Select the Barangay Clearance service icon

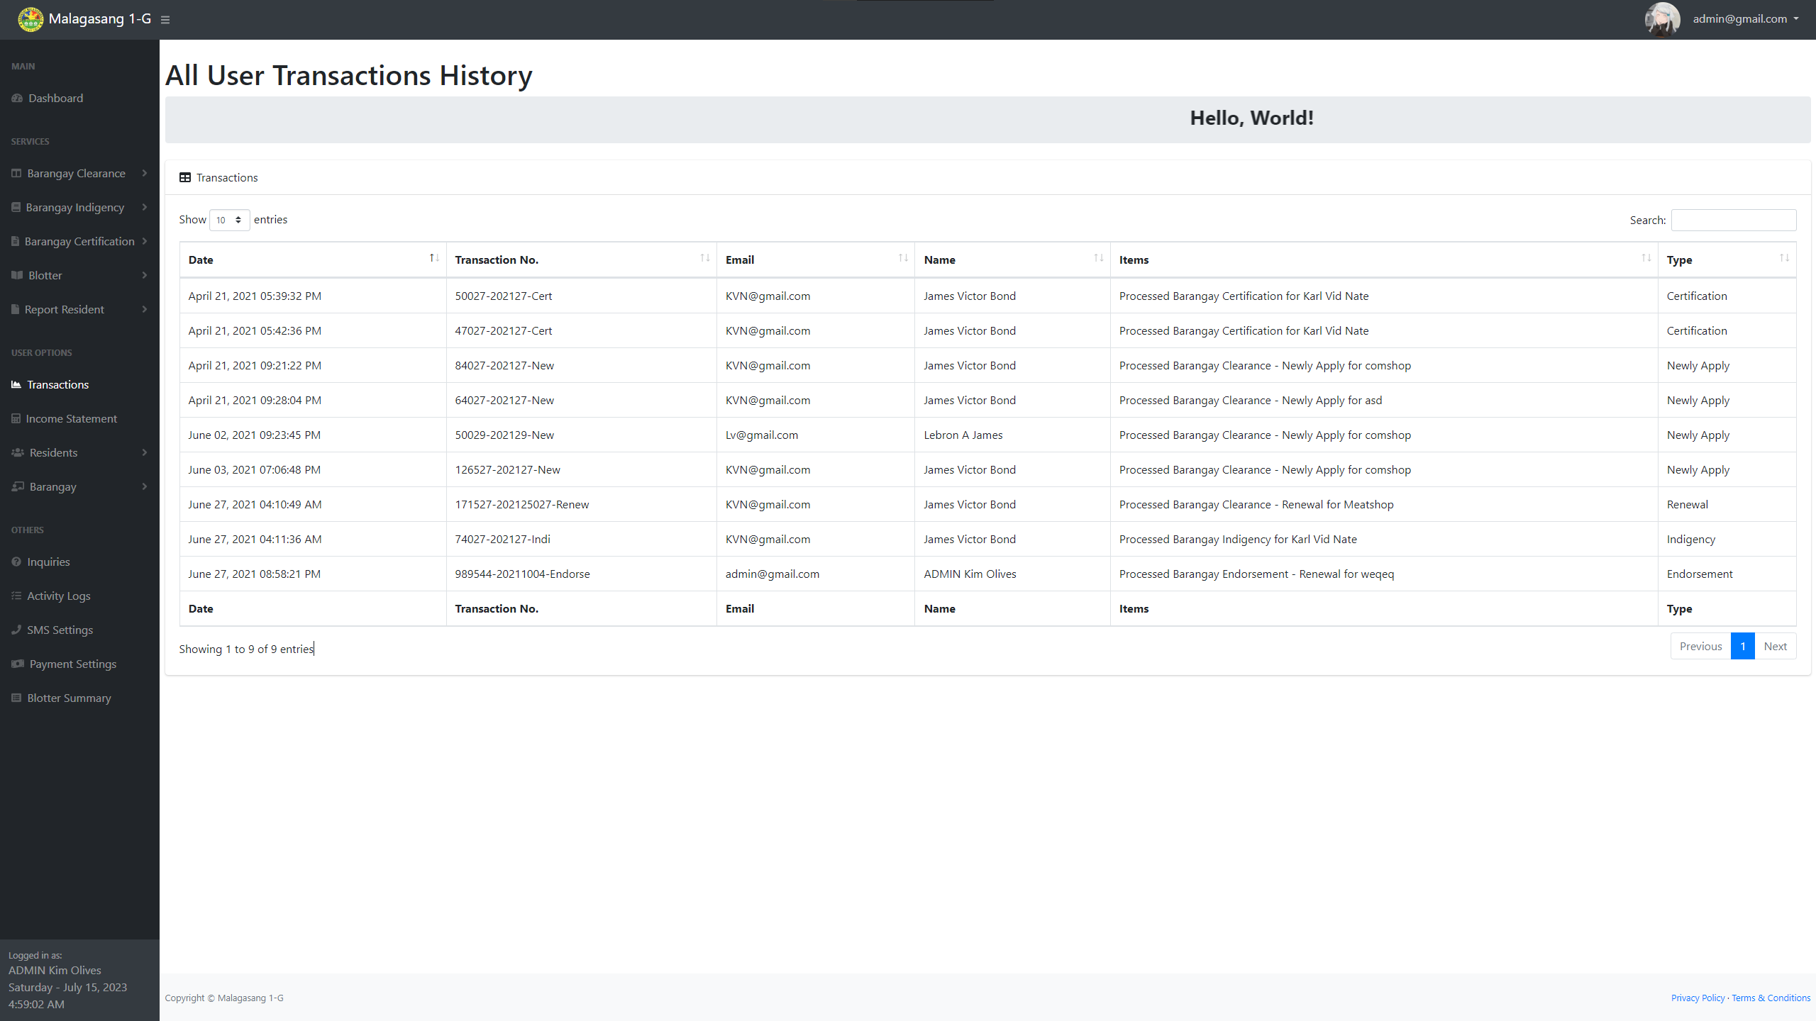tap(16, 173)
